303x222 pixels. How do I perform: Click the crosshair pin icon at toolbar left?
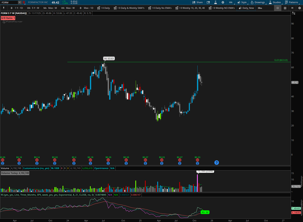[4, 8]
